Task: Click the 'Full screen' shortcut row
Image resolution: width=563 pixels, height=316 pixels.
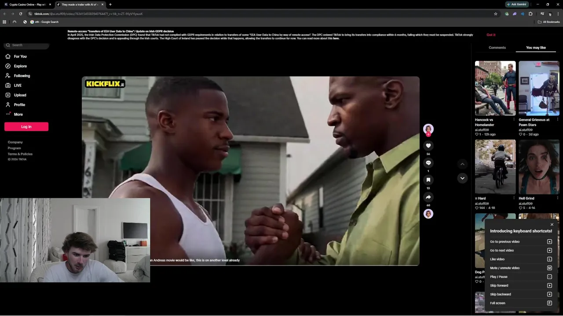Action: point(521,303)
